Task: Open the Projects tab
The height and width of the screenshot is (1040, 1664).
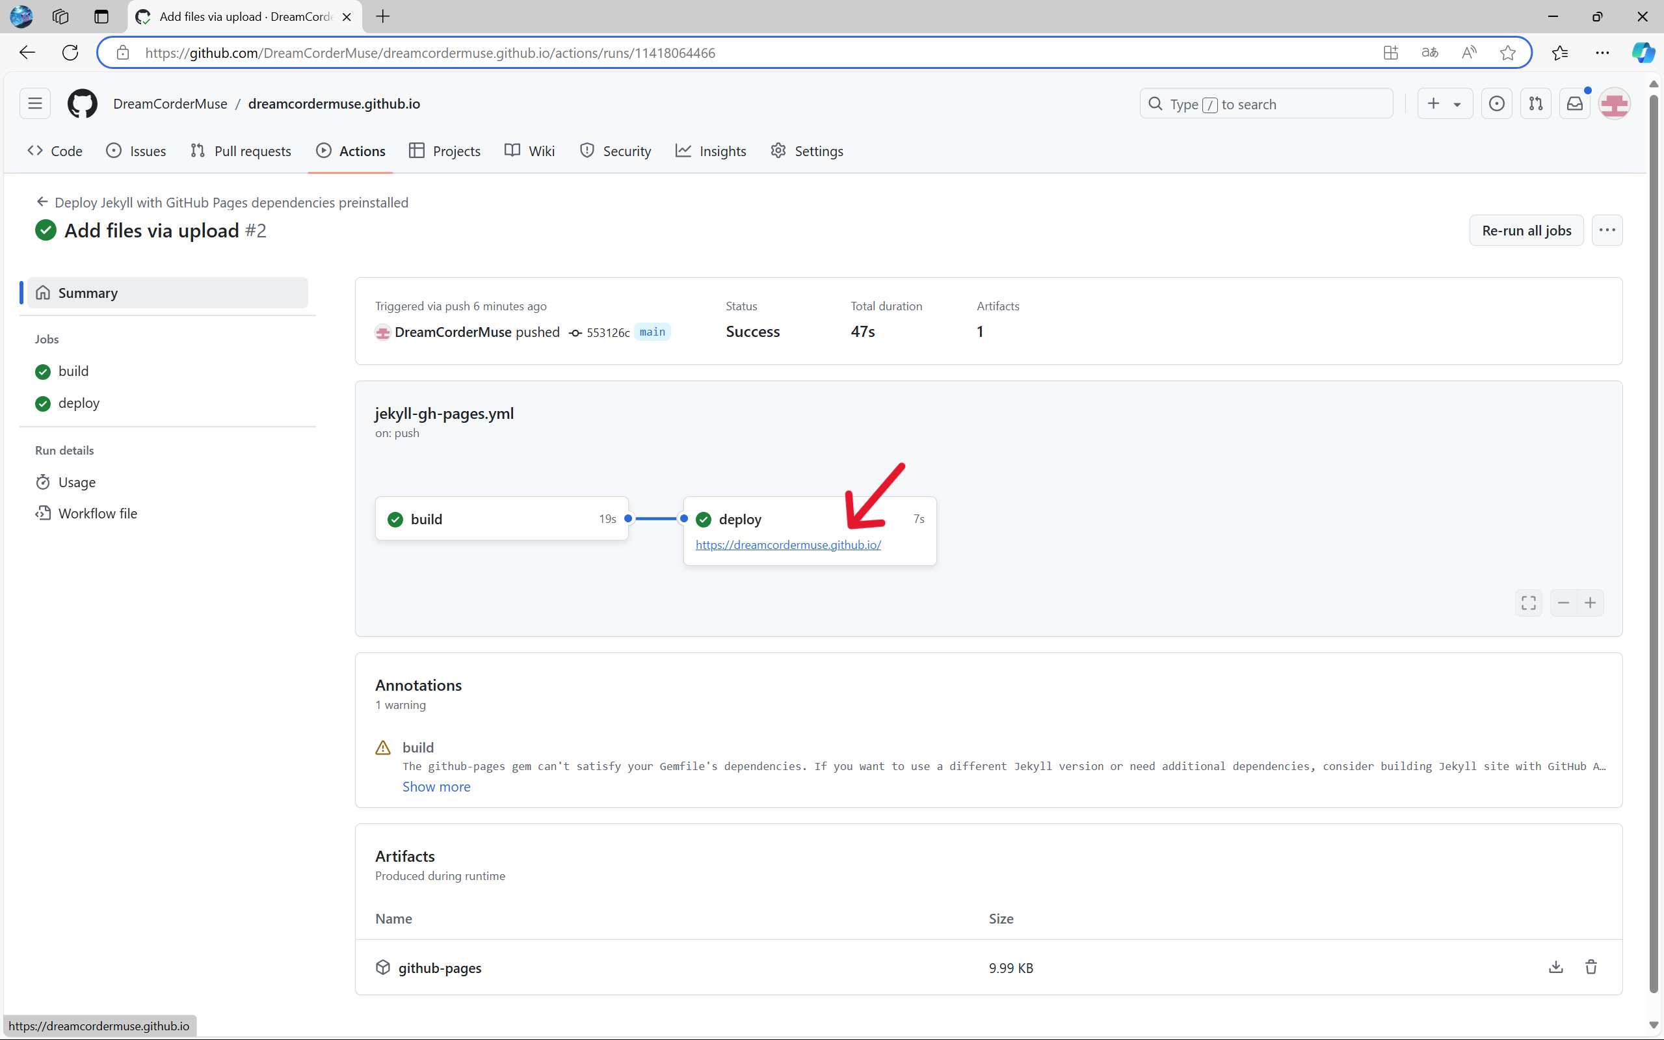Action: pyautogui.click(x=445, y=151)
